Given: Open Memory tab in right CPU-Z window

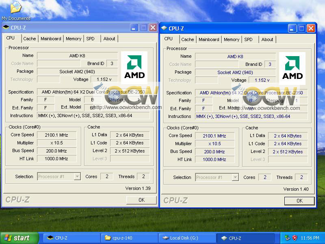Looking at the screenshot, I should (x=232, y=39).
